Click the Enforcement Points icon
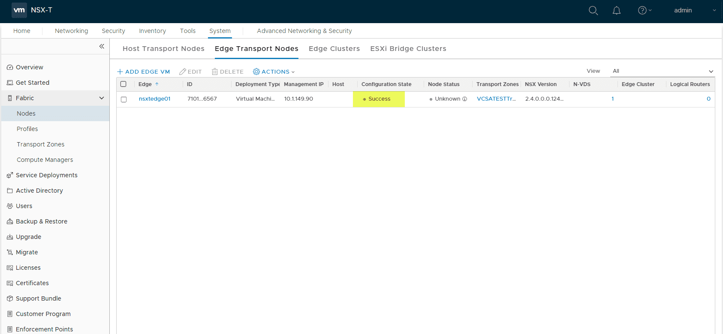 click(10, 329)
